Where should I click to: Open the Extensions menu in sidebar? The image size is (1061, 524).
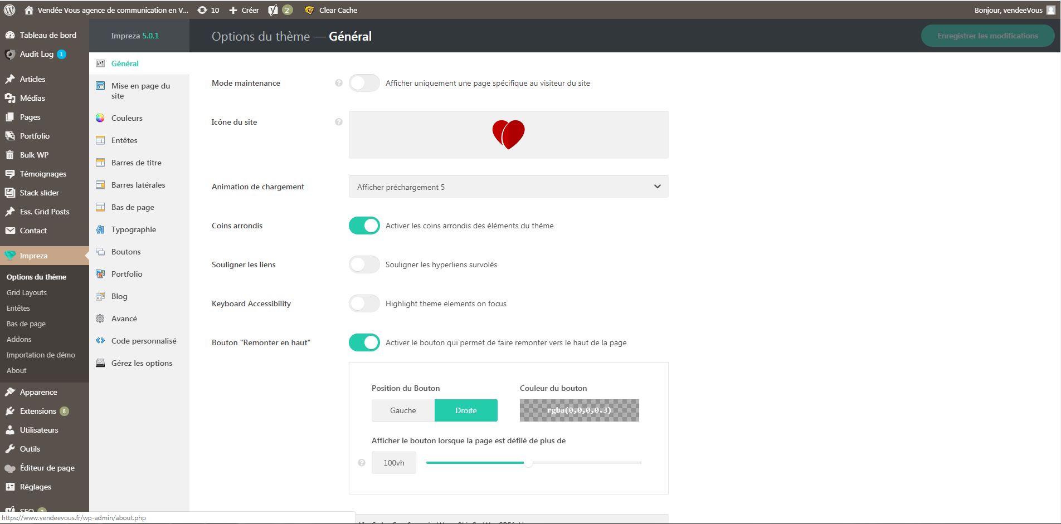[38, 411]
